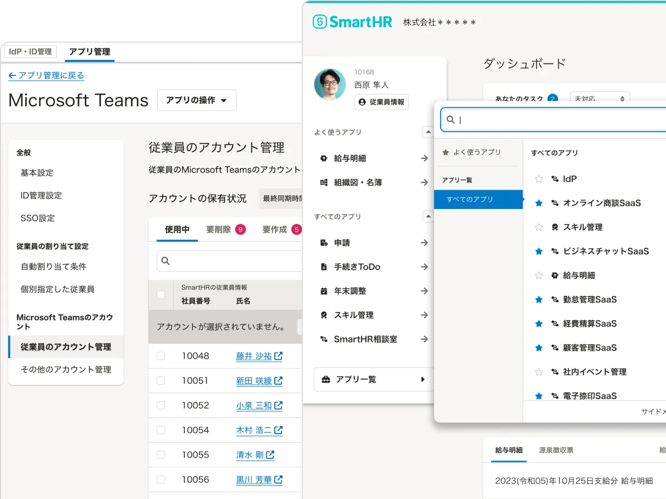
Task: Click the 組織図・名簿 icon in the sidebar
Action: click(x=324, y=182)
